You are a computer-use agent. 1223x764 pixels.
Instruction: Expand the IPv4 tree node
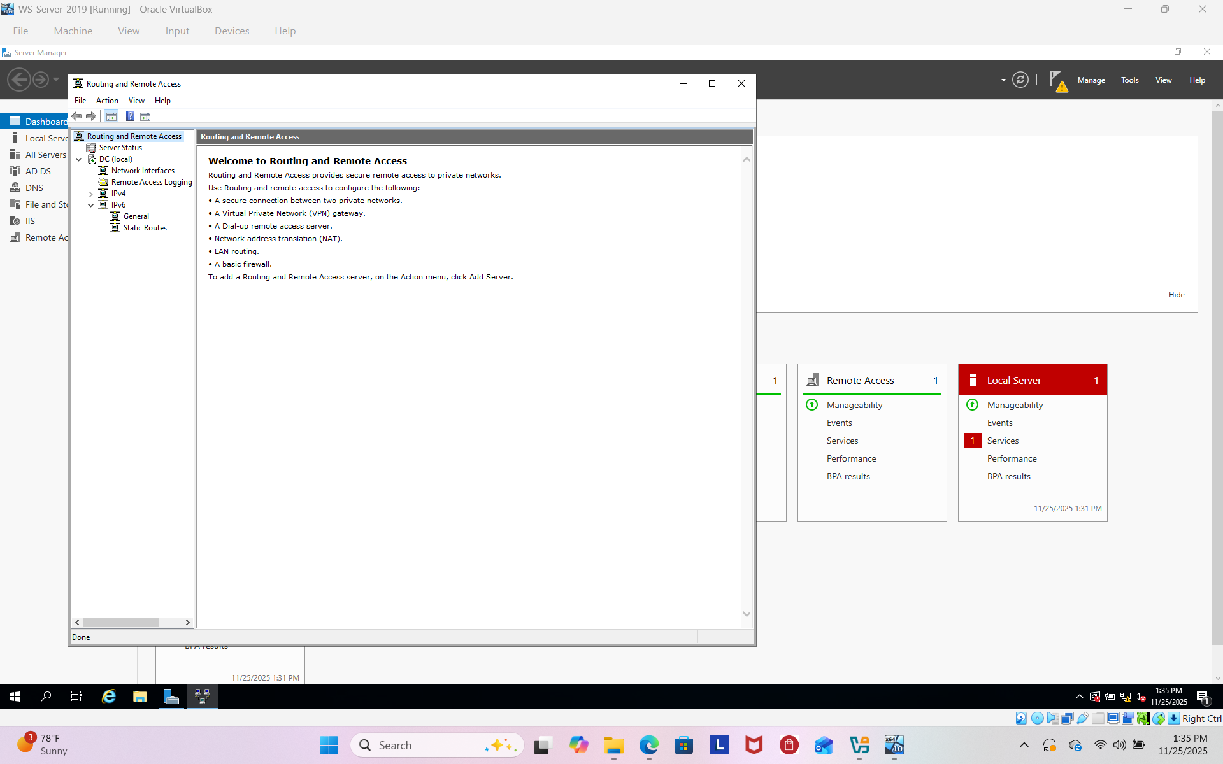point(91,194)
